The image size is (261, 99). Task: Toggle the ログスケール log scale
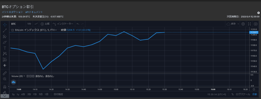(243, 94)
